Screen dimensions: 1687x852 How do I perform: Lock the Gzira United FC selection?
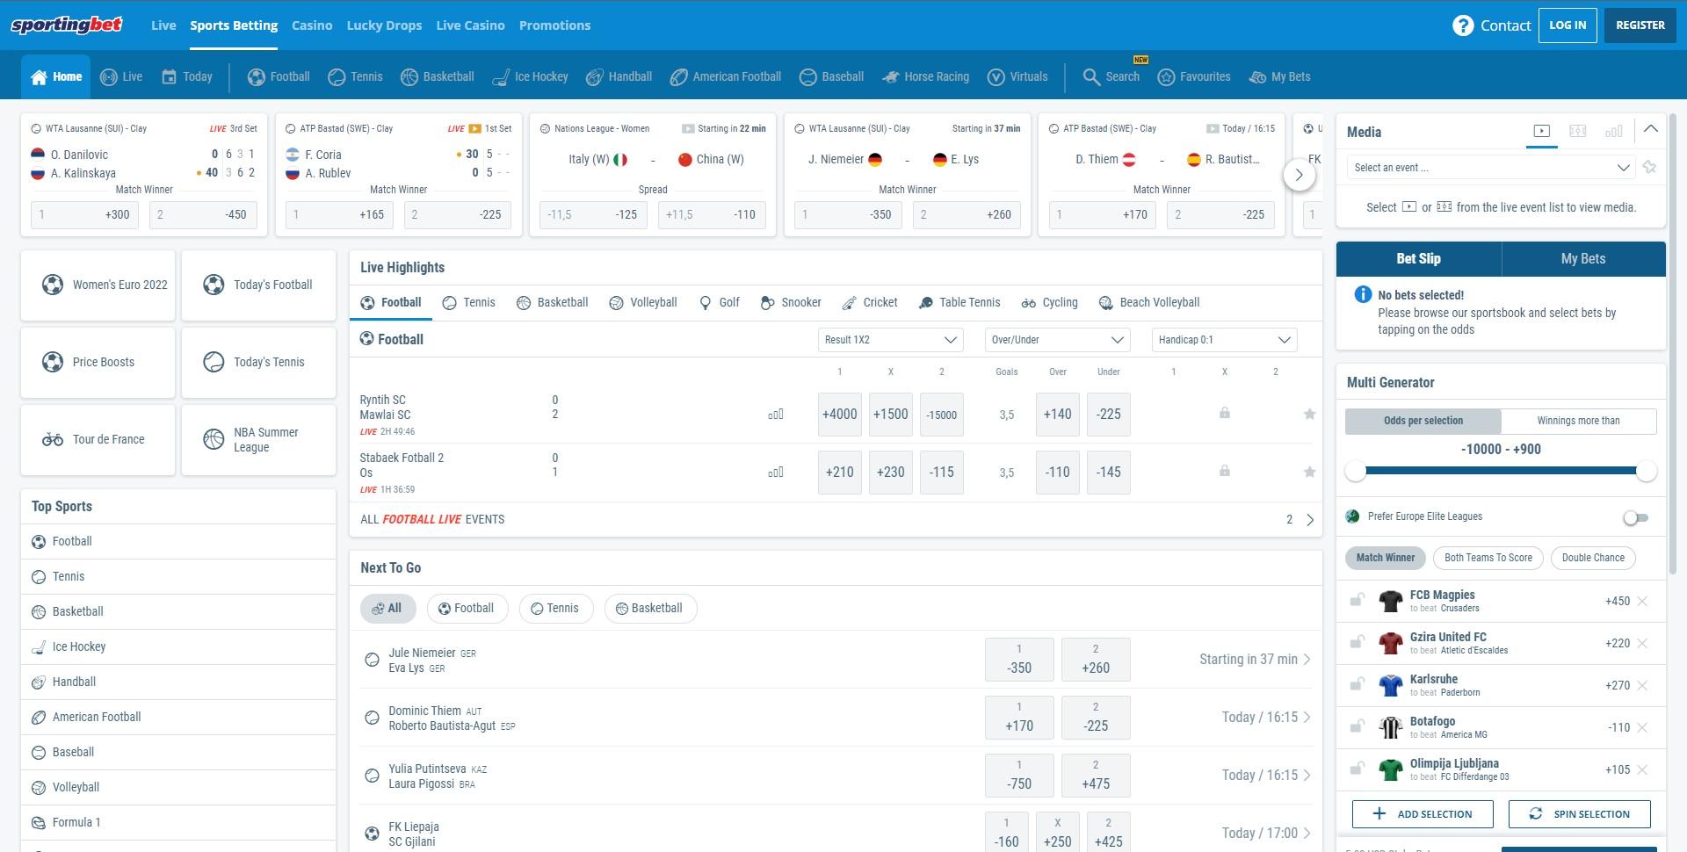(x=1357, y=642)
